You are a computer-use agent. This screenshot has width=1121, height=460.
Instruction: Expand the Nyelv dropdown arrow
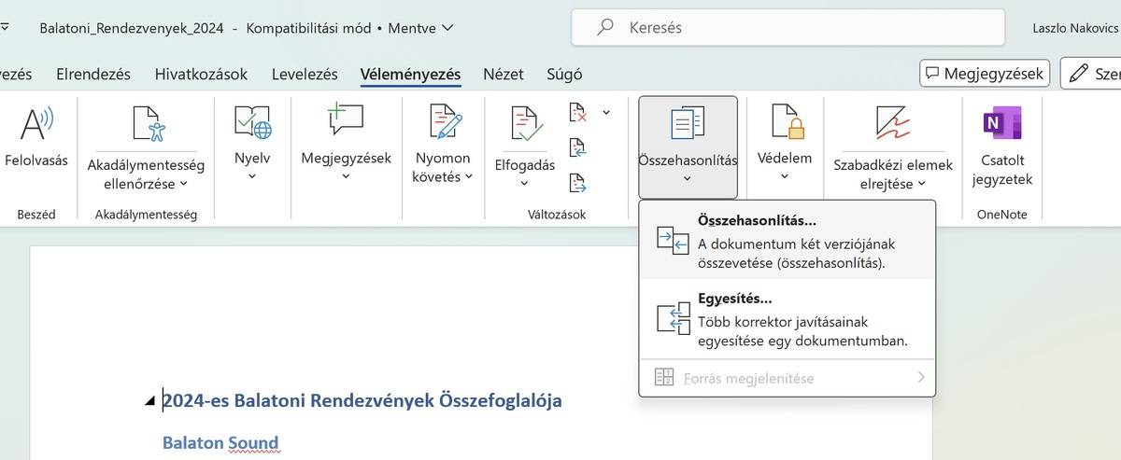pyautogui.click(x=252, y=176)
